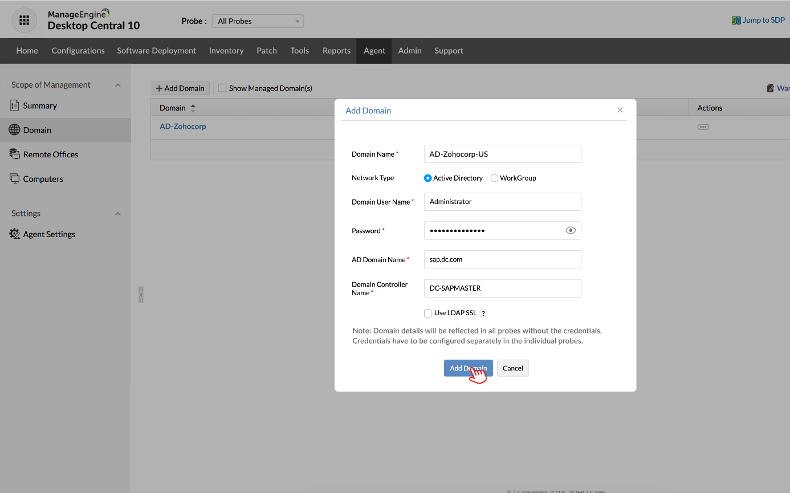Click the Remote Offices icon in sidebar
The height and width of the screenshot is (493, 790).
[15, 154]
